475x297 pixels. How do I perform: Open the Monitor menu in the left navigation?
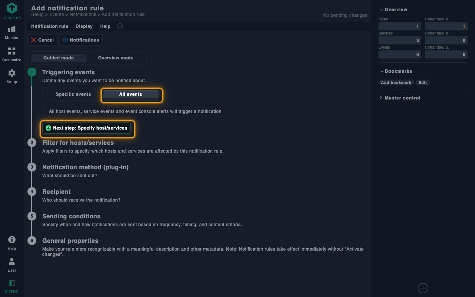coord(12,32)
